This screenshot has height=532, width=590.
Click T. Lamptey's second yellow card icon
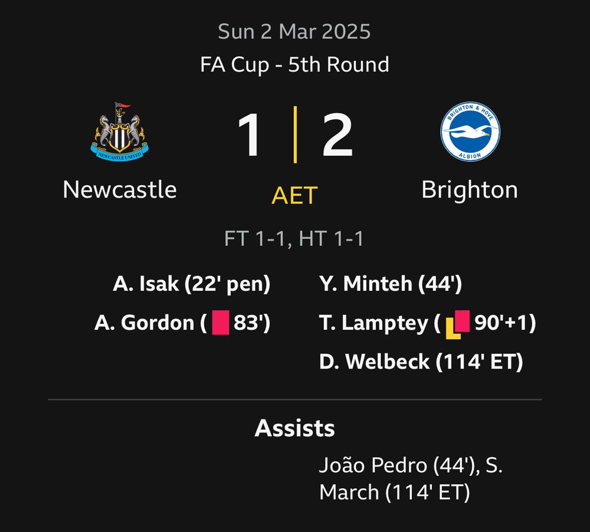coord(457,324)
